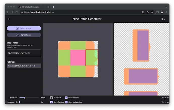Click the image name input field
This screenshot has height=110, width=174.
tap(24, 53)
